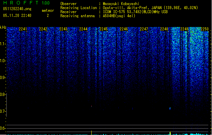Click the 2248 time marker
The width and height of the screenshot is (212, 135).
tap(164, 29)
